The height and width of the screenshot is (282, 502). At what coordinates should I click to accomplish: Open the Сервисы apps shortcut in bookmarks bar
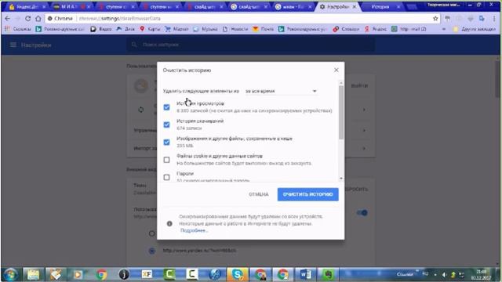pyautogui.click(x=18, y=29)
